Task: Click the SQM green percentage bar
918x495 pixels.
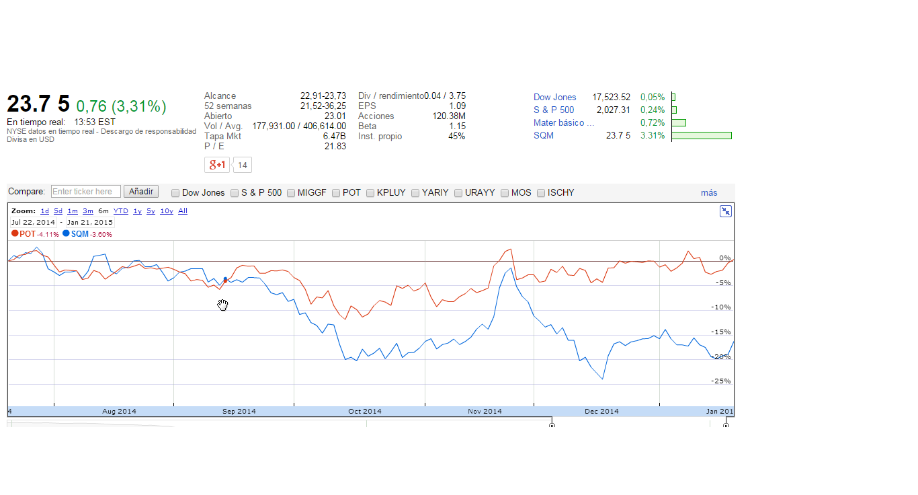Action: point(702,136)
